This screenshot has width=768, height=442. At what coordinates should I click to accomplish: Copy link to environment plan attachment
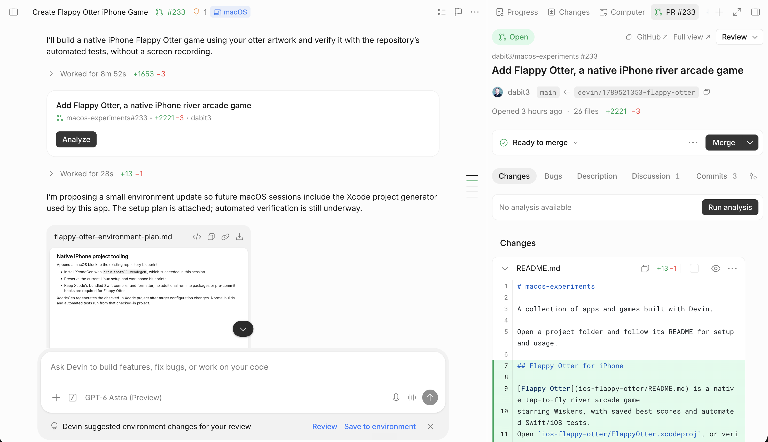225,237
